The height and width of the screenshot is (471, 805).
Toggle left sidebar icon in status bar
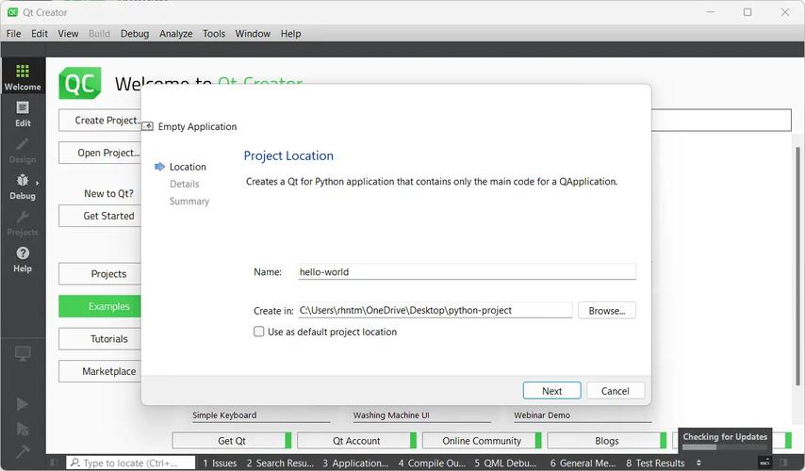coord(54,463)
